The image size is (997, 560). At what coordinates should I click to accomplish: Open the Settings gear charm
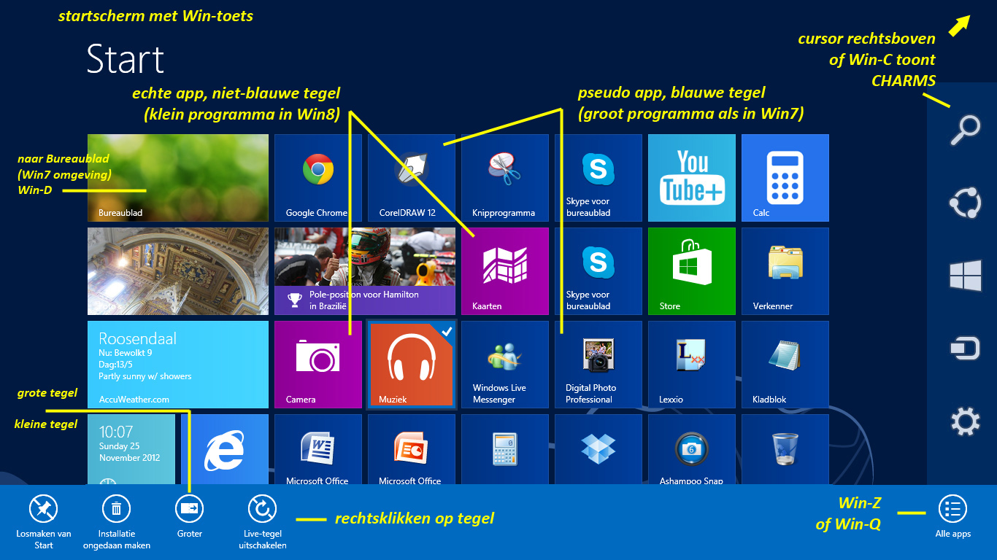pos(965,422)
